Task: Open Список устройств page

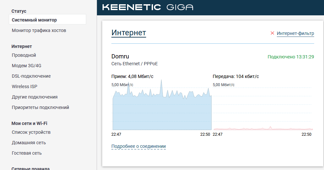Action: click(31, 132)
